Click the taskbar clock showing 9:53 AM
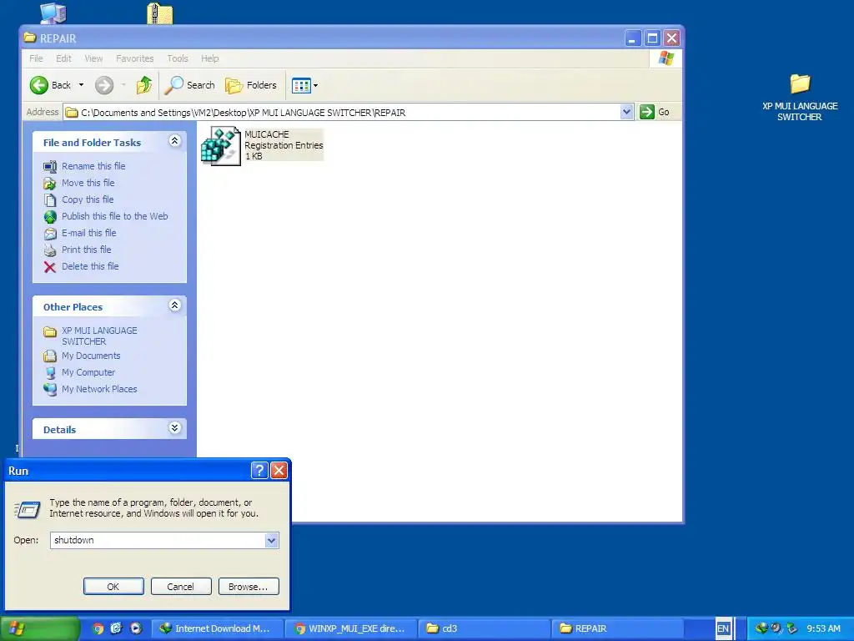Image resolution: width=854 pixels, height=641 pixels. point(823,628)
